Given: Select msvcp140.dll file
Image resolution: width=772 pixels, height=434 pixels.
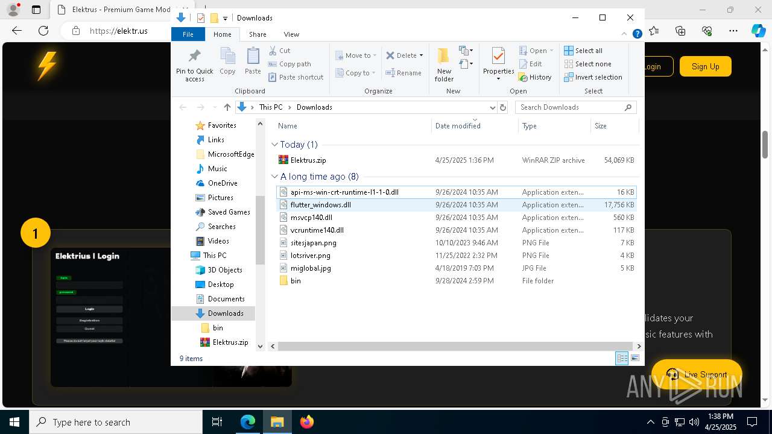Looking at the screenshot, I should pyautogui.click(x=457, y=218).
